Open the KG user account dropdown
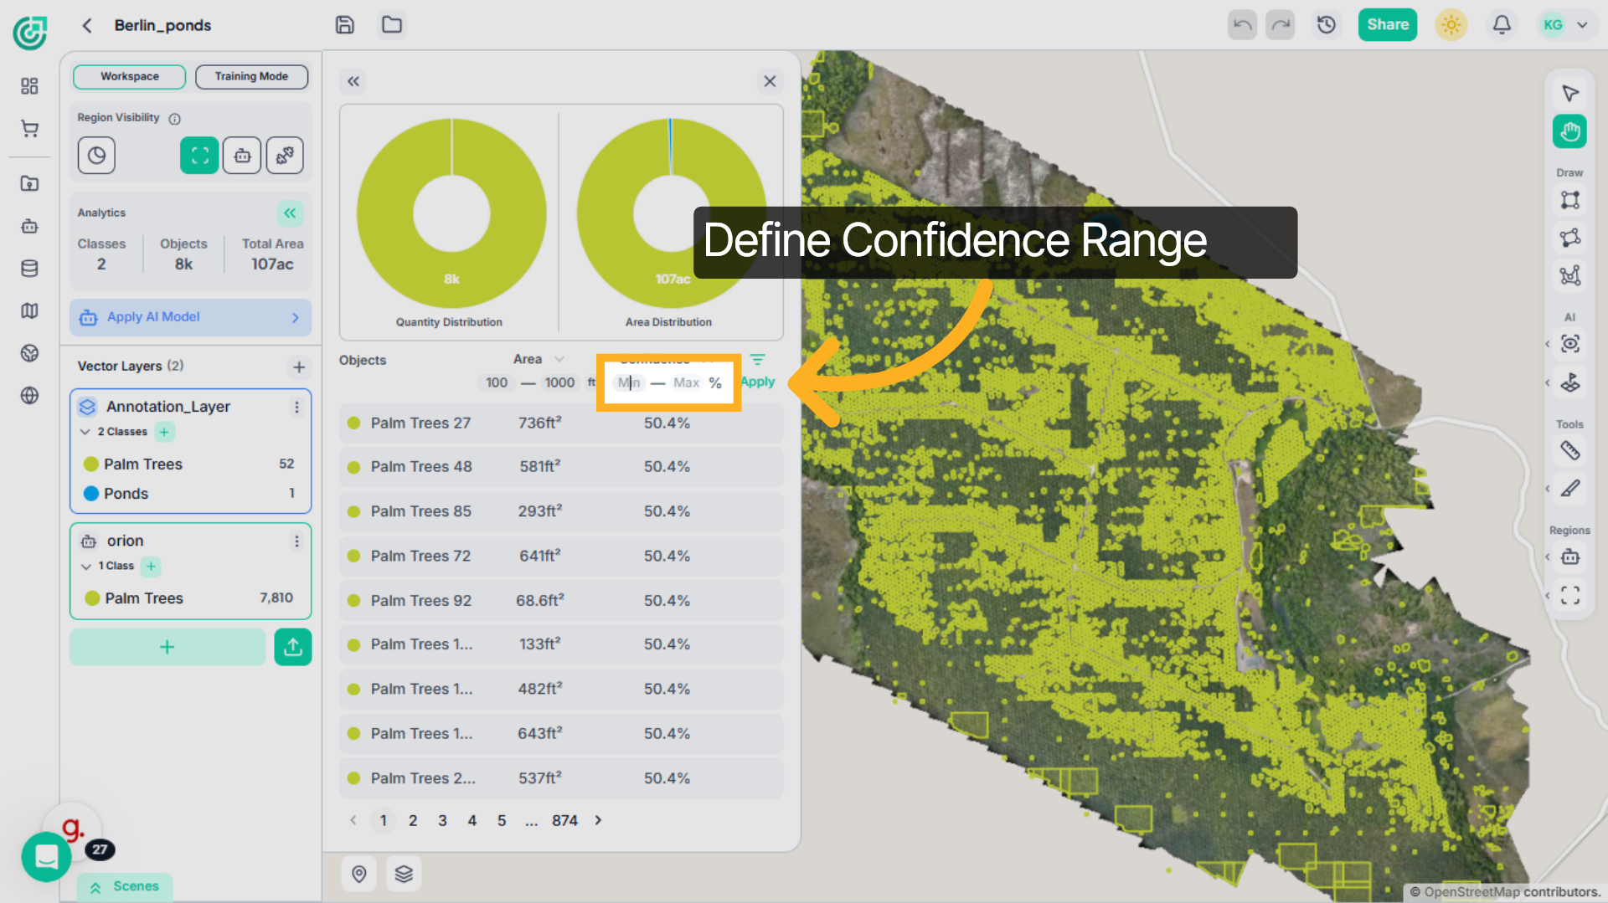This screenshot has width=1608, height=903. (x=1564, y=25)
